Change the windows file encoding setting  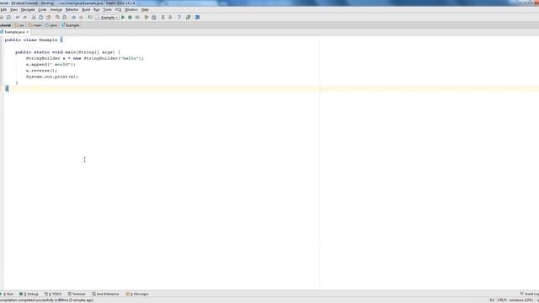coord(521,300)
